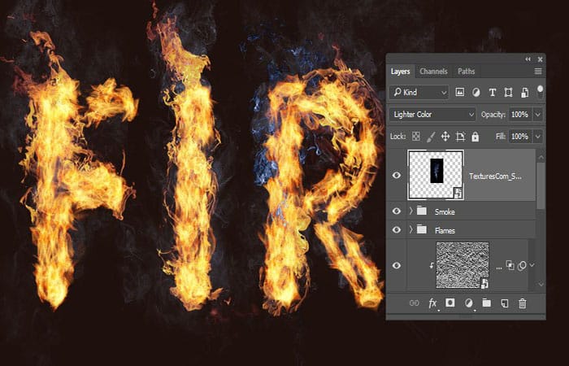Lock all padlock icon

click(475, 136)
